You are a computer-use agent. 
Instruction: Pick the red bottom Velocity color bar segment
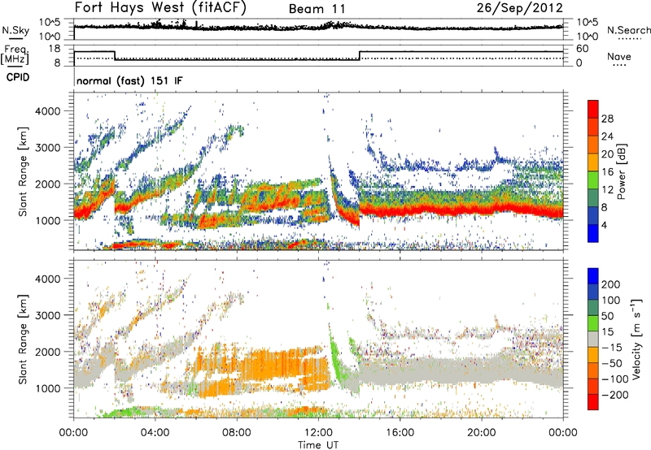[x=593, y=402]
